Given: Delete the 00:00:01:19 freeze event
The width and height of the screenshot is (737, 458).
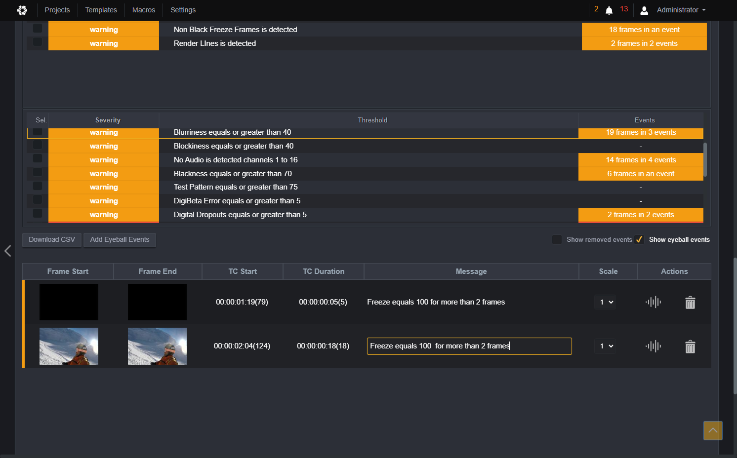Looking at the screenshot, I should click(x=690, y=302).
